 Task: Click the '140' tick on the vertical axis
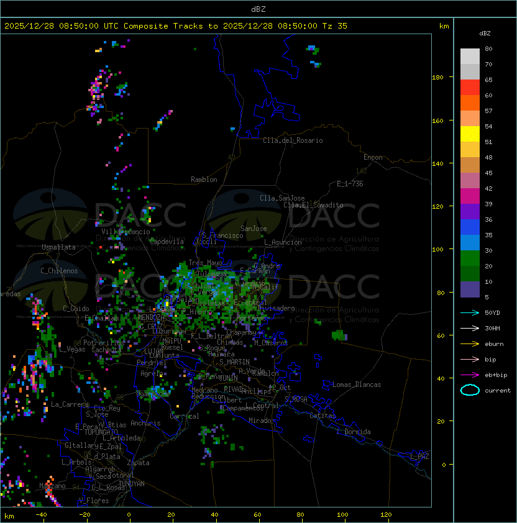click(437, 163)
